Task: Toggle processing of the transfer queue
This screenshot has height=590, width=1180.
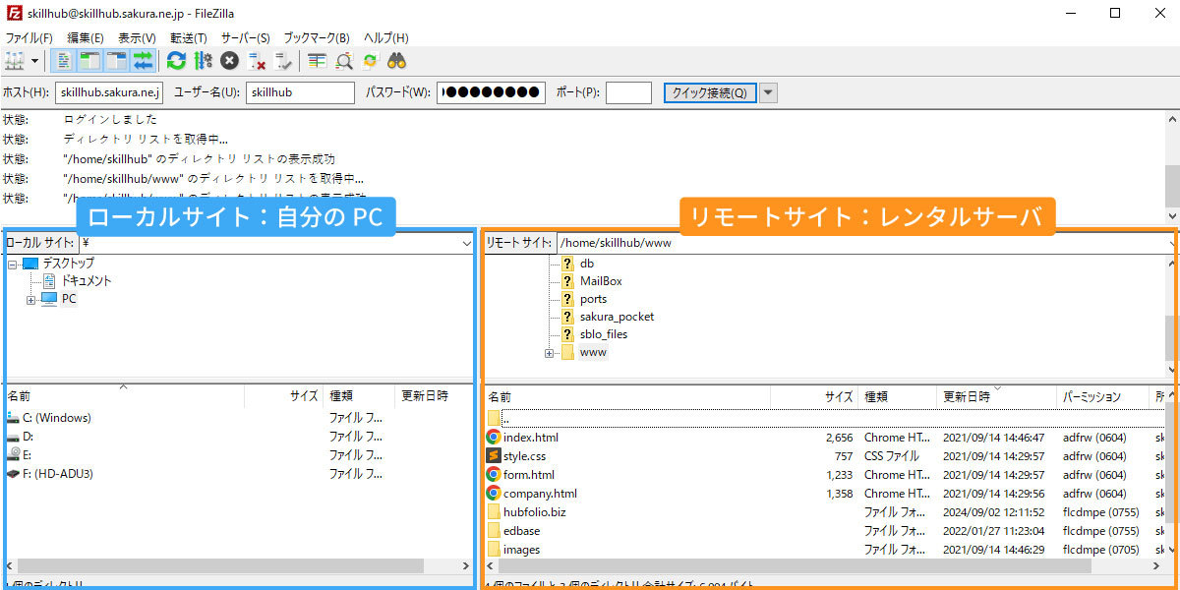Action: tap(203, 61)
